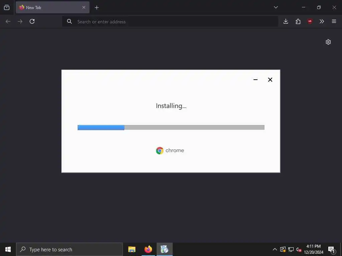Show more tools overflow chevron
This screenshot has height=256, width=342.
(322, 21)
